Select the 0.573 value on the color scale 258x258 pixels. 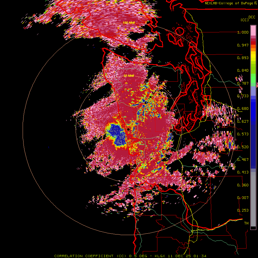tap(243, 134)
